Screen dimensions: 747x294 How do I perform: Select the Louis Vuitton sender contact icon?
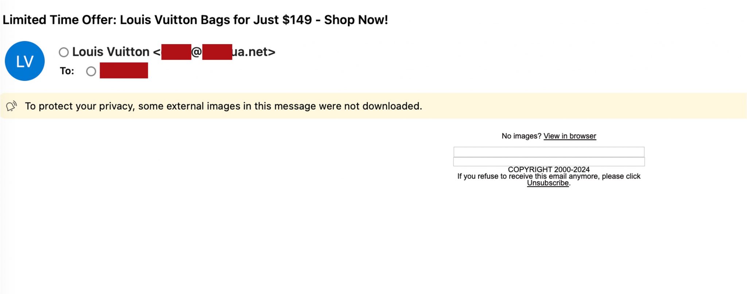click(24, 60)
